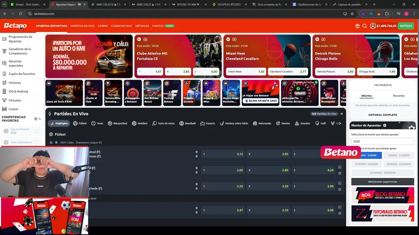Click the Betano logo home link
Screen dimensions: 419x235
(15, 26)
